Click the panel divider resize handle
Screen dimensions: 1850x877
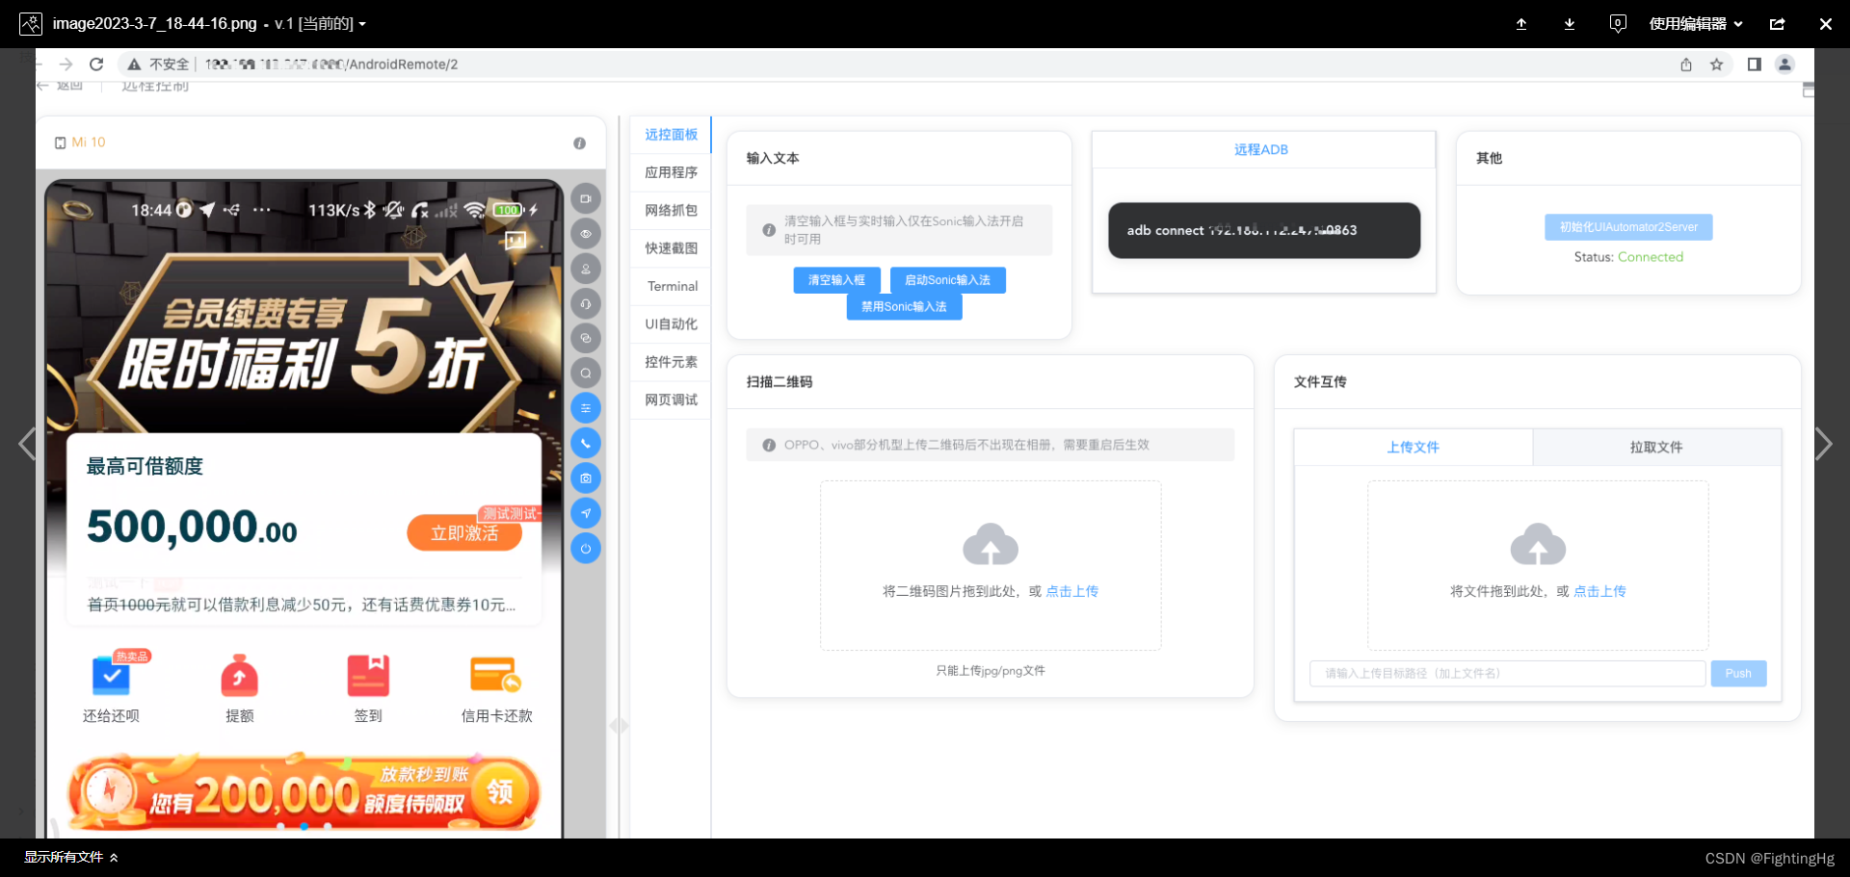coord(619,726)
